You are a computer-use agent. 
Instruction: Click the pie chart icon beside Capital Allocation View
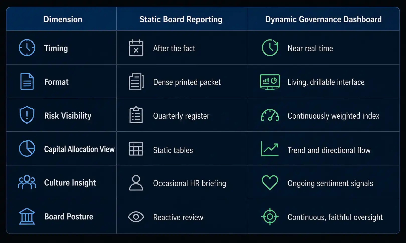coord(27,148)
